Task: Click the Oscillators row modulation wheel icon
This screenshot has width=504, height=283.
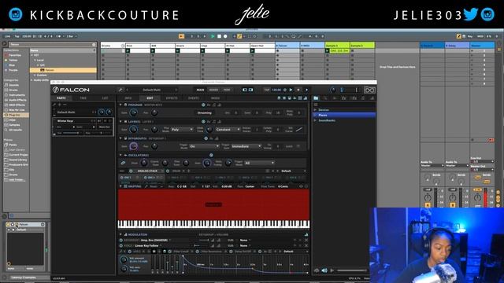Action: [x=211, y=155]
